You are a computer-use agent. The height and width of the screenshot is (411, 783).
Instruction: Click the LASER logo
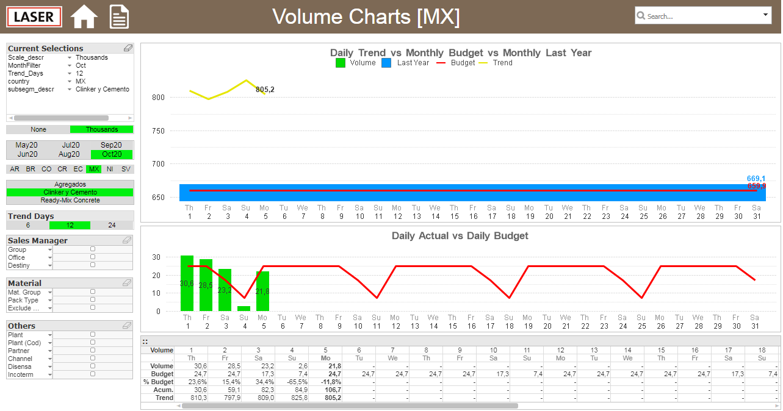point(34,16)
